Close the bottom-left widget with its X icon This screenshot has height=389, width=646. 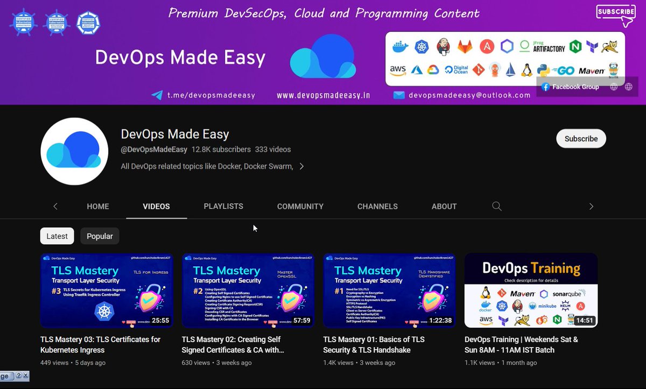click(25, 376)
